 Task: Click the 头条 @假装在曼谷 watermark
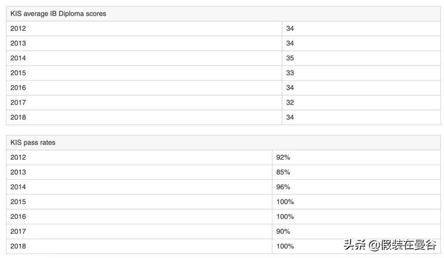[390, 245]
